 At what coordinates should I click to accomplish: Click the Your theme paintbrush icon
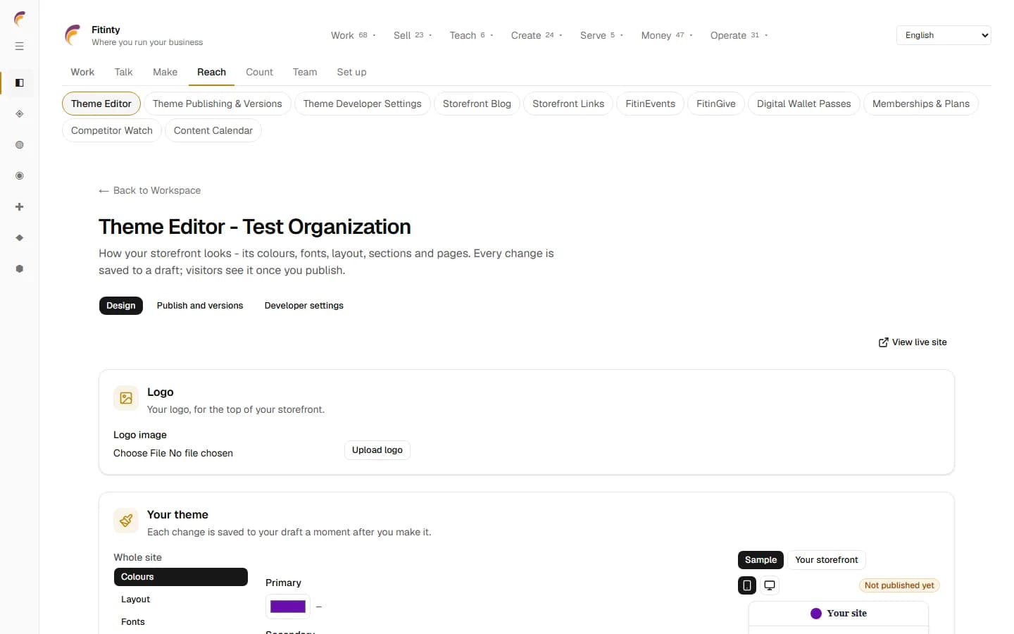click(126, 521)
